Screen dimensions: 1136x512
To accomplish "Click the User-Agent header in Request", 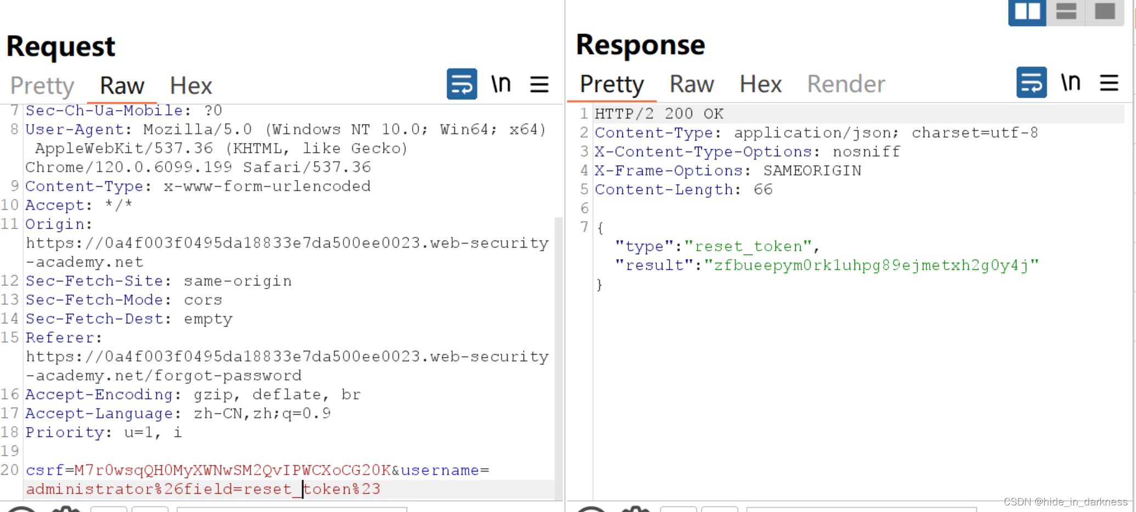I will [x=286, y=148].
